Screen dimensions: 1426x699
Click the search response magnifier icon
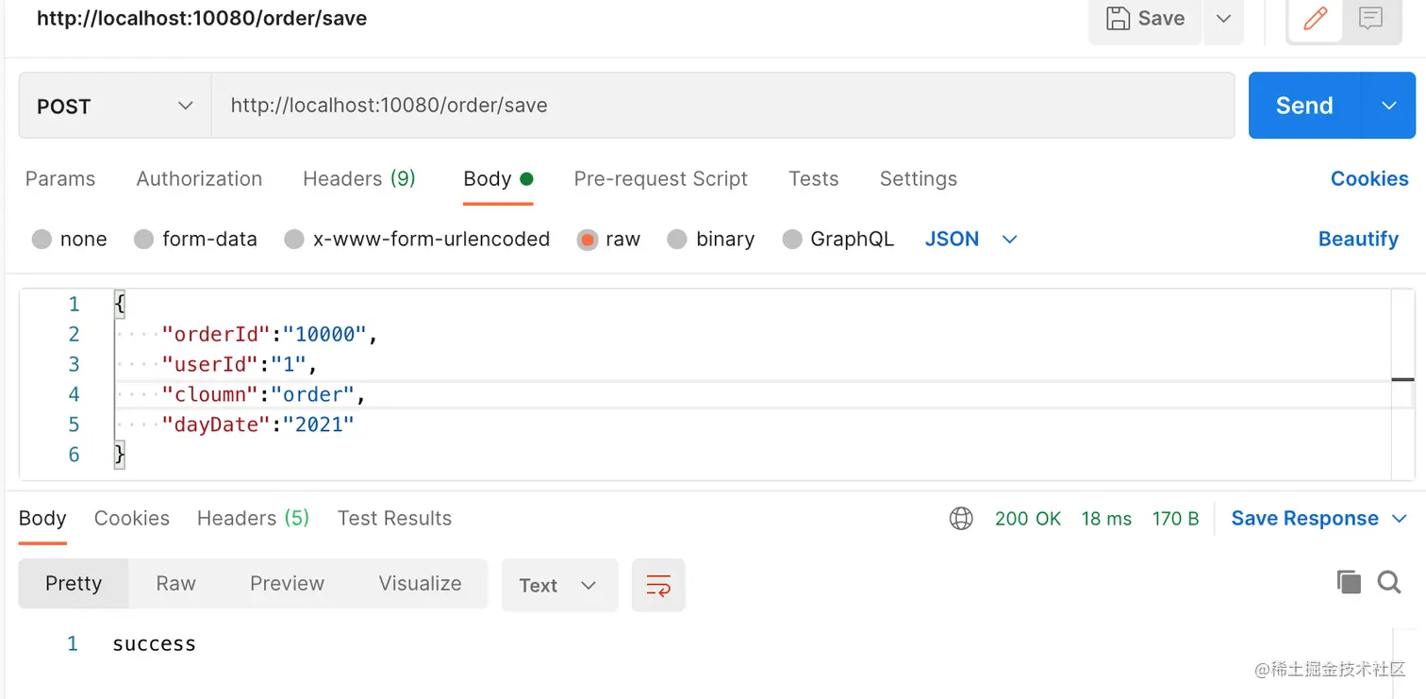click(1389, 582)
